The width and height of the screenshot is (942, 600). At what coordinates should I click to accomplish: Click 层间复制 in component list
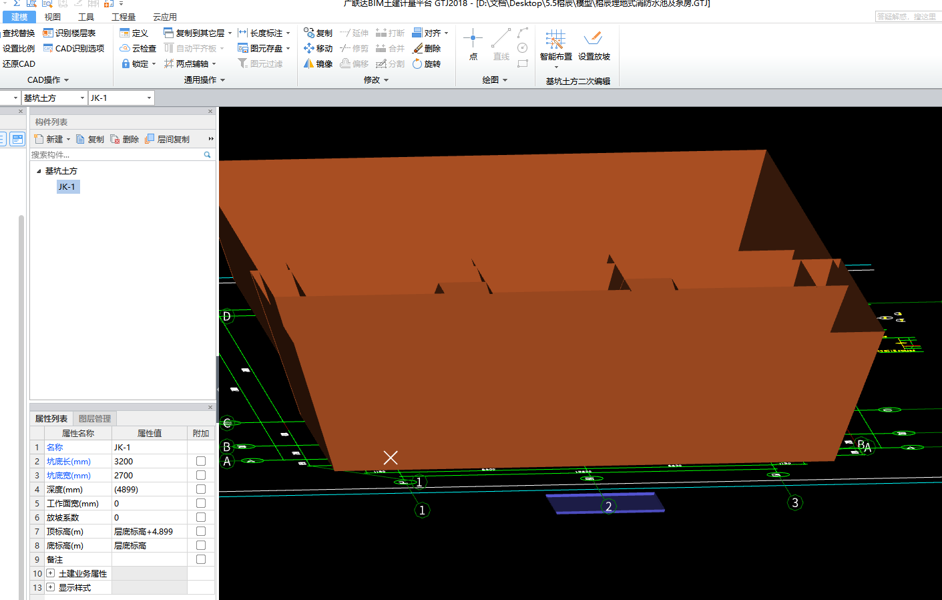(x=168, y=139)
